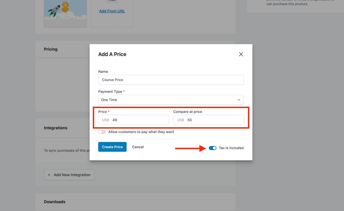Click the Tax is included label text

(231, 148)
